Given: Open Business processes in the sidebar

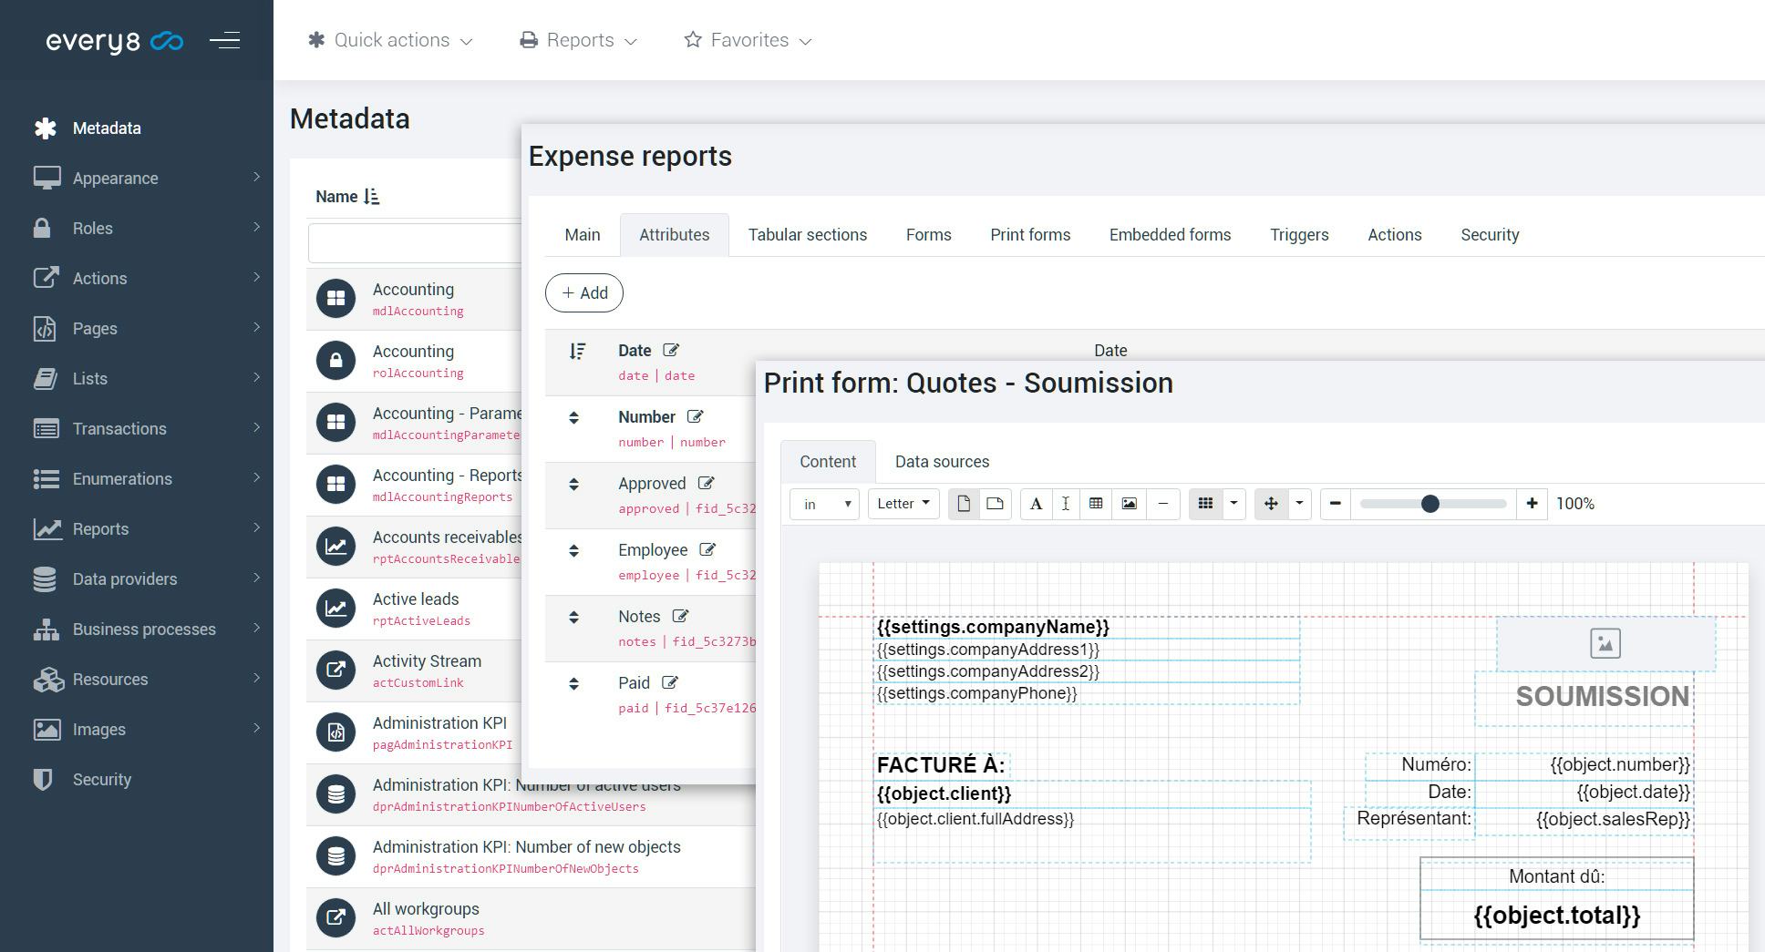Looking at the screenshot, I should [x=142, y=629].
